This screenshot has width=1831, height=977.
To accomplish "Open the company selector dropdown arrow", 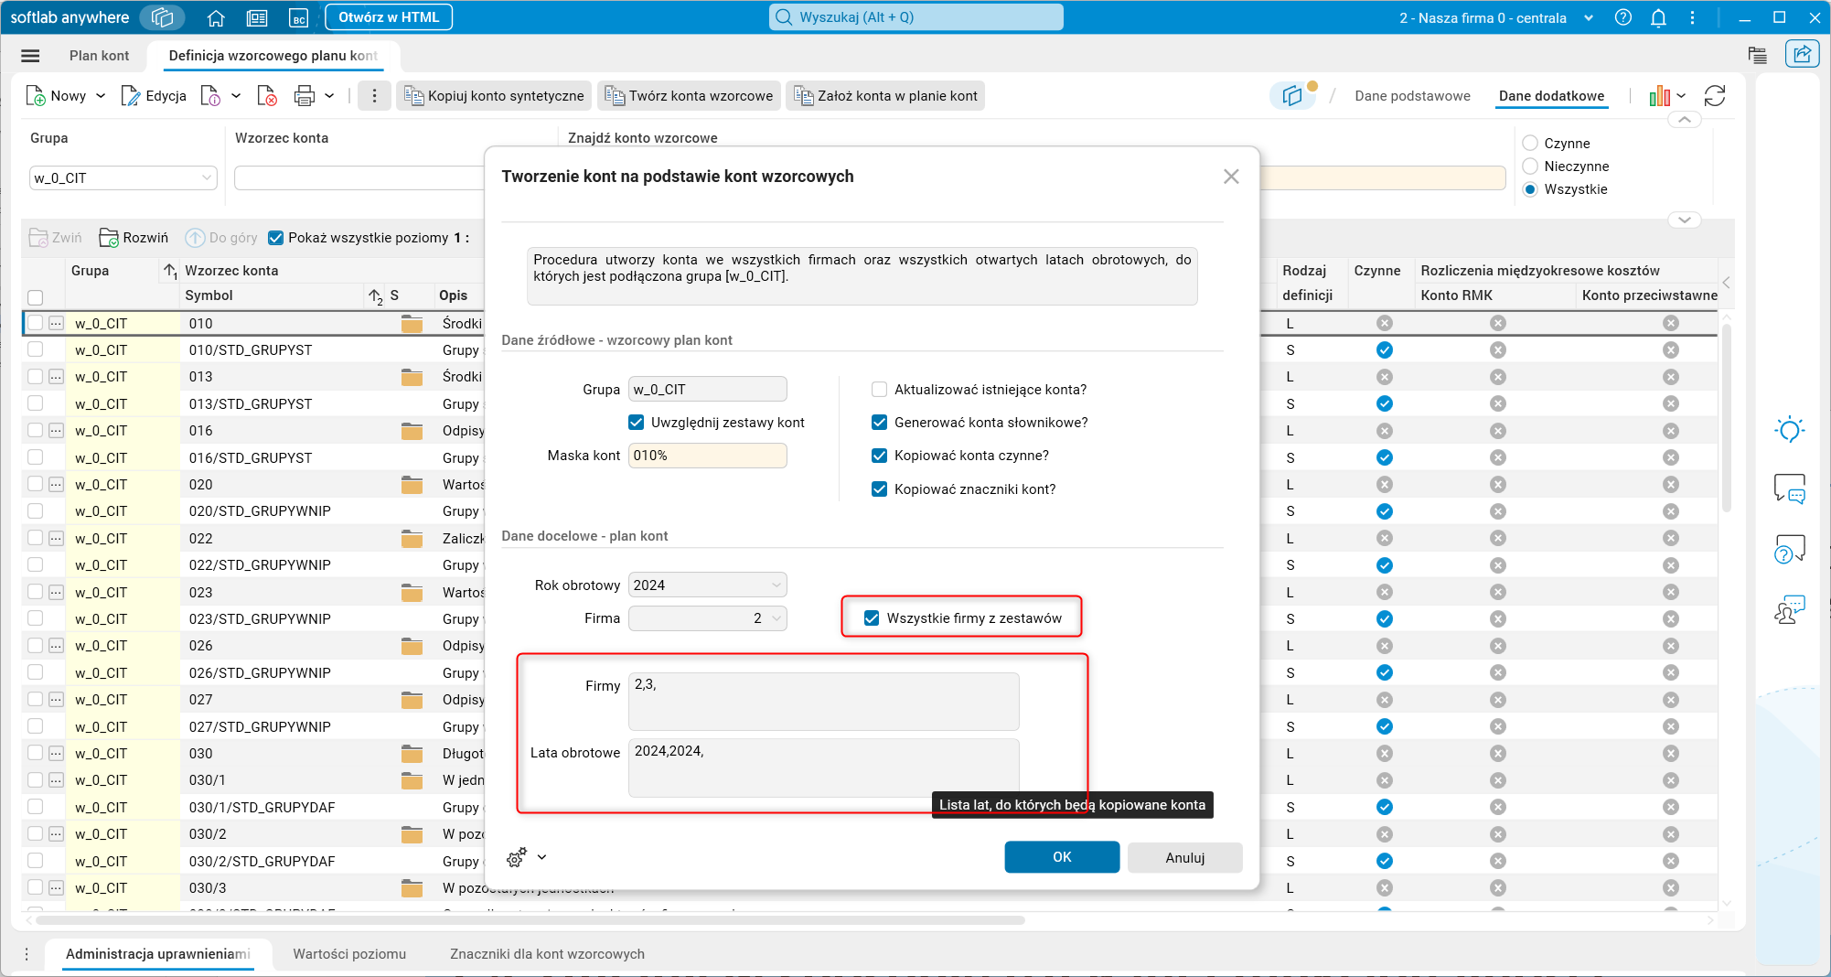I will pyautogui.click(x=1589, y=17).
